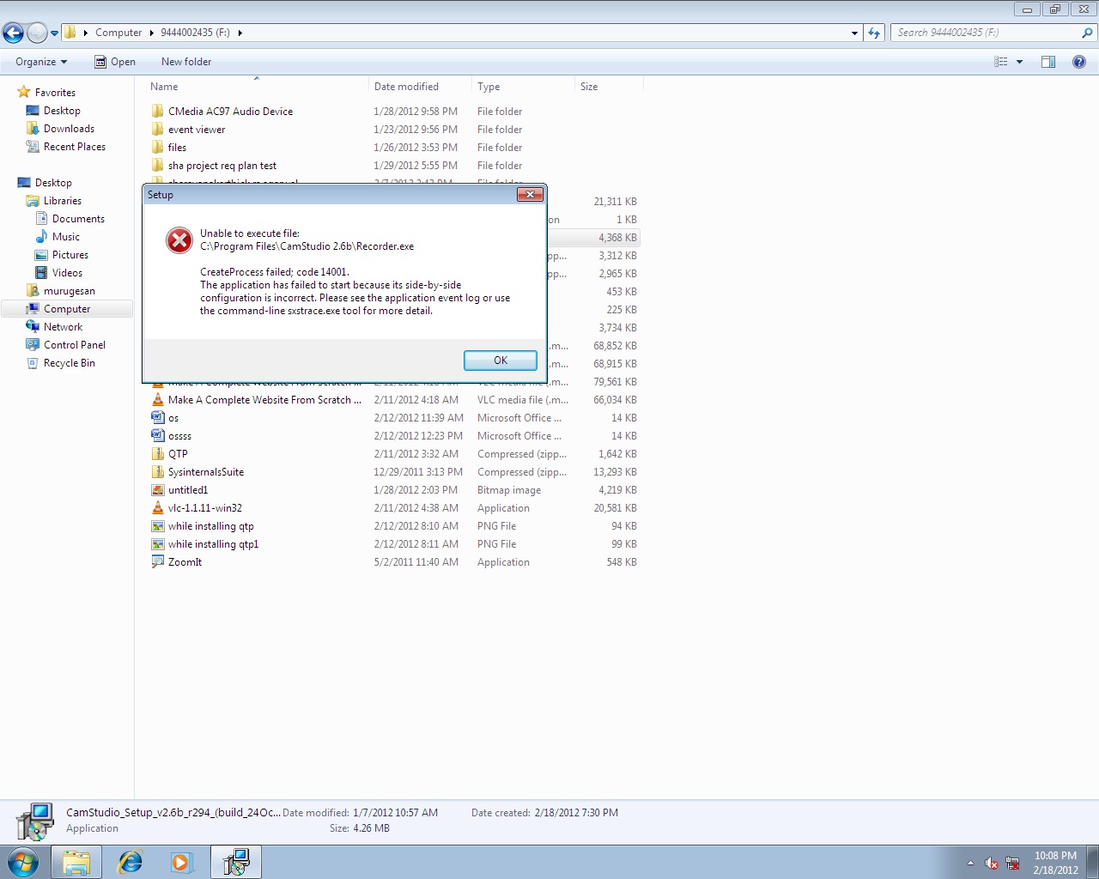Open the Windows Start menu
The height and width of the screenshot is (879, 1099).
tap(22, 862)
